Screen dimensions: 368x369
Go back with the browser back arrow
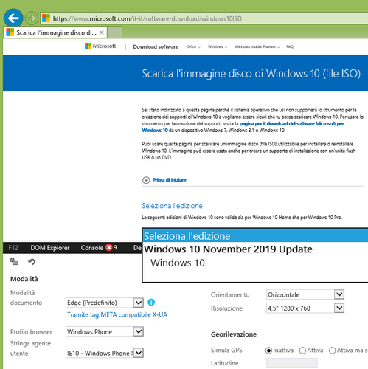pos(13,18)
